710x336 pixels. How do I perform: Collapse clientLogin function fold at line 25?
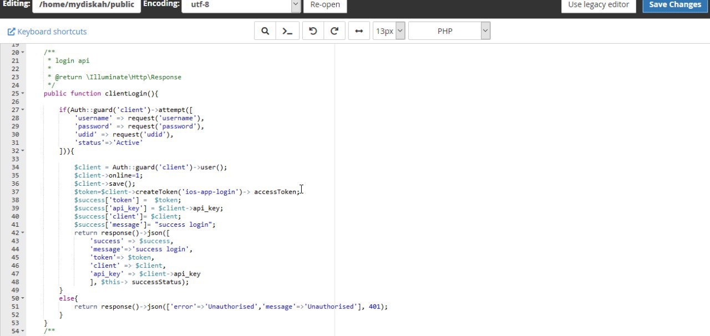tap(23, 94)
